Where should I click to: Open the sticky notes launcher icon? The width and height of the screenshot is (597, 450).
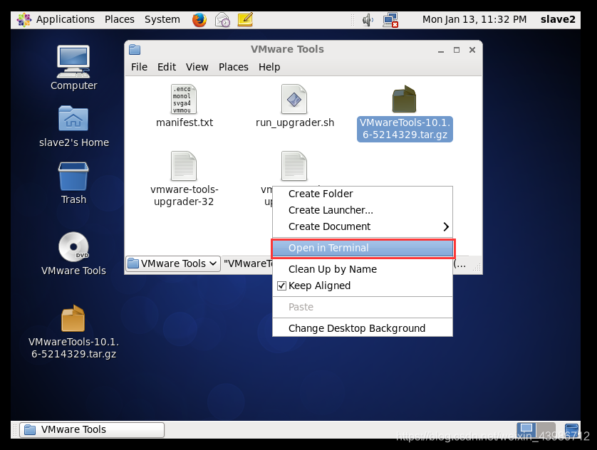(x=245, y=20)
